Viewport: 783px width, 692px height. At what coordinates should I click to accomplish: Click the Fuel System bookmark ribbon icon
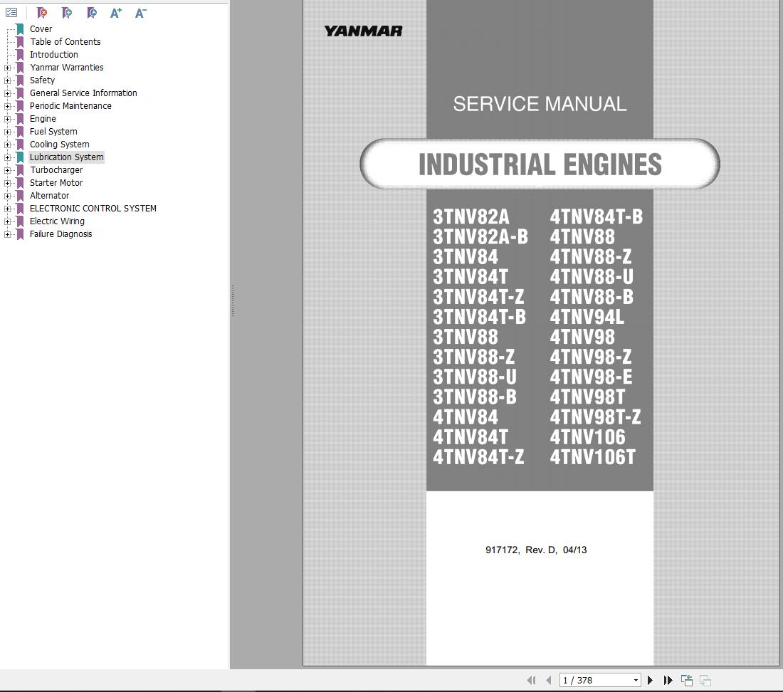(20, 131)
